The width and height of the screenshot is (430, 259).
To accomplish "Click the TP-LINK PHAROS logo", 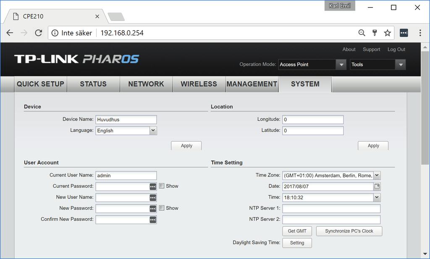I will 76,59.
